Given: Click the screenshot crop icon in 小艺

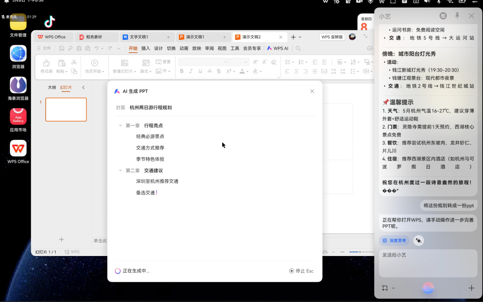Looking at the screenshot, I should click(385, 288).
